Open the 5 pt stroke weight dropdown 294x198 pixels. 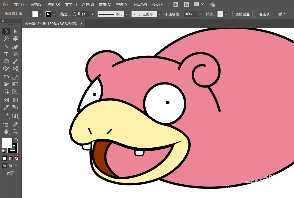93,14
